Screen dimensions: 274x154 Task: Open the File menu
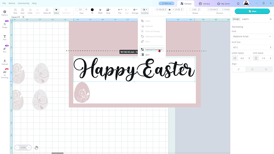pyautogui.click(x=4, y=3)
